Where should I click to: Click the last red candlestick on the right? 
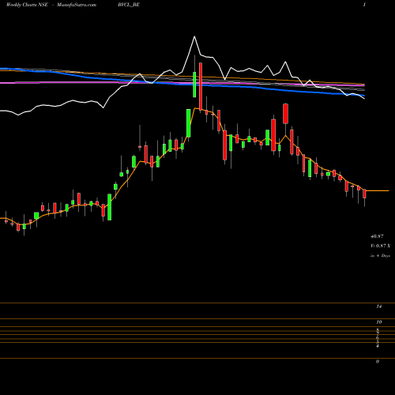coord(365,194)
